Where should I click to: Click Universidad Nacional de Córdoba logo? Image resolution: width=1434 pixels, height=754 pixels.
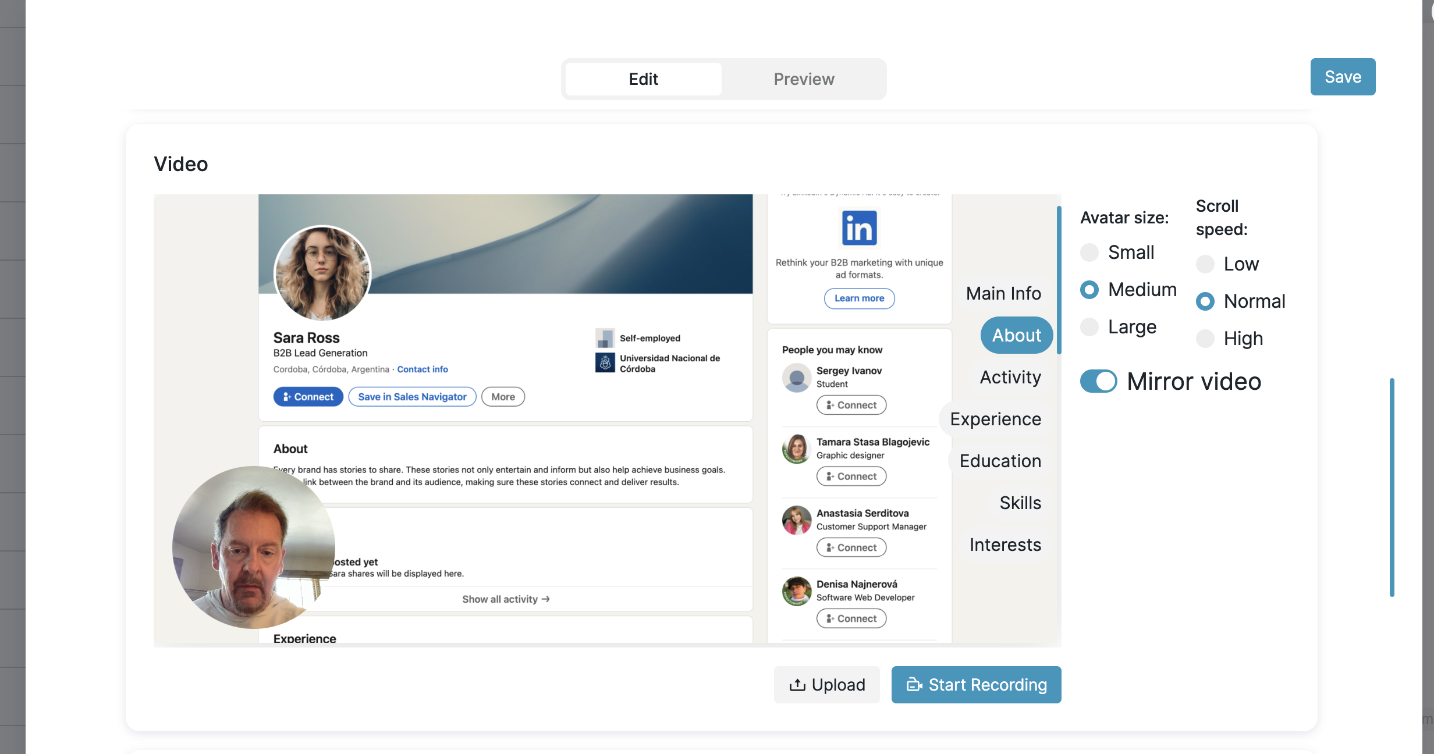[x=605, y=363]
